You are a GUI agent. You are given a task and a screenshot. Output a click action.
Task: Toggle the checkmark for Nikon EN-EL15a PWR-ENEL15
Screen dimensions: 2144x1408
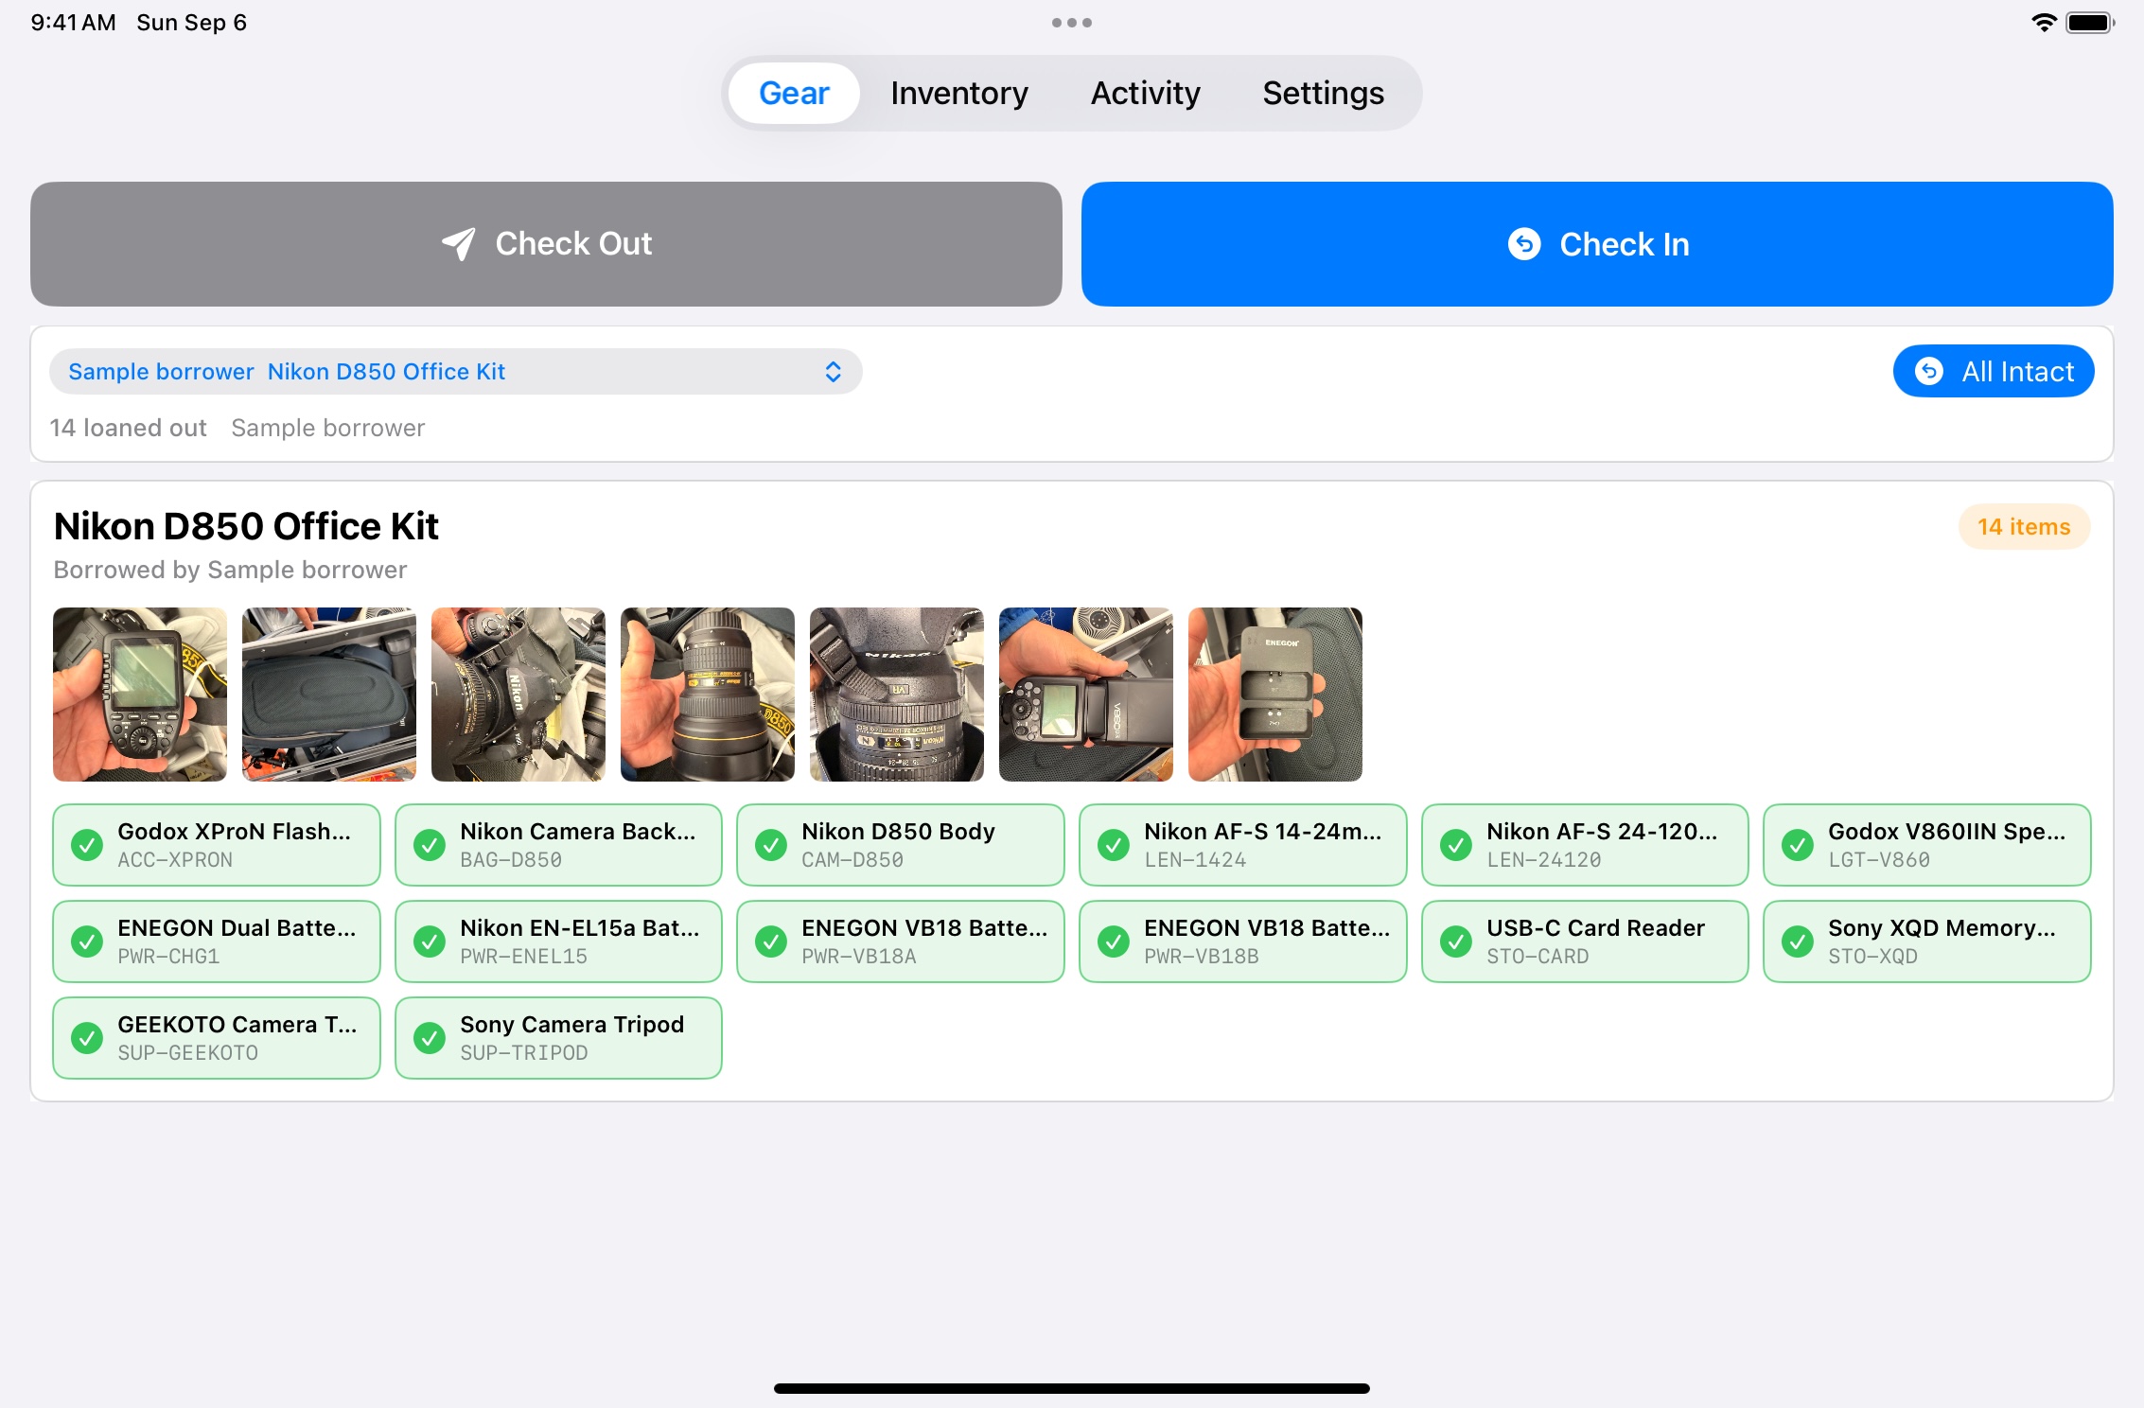click(430, 942)
